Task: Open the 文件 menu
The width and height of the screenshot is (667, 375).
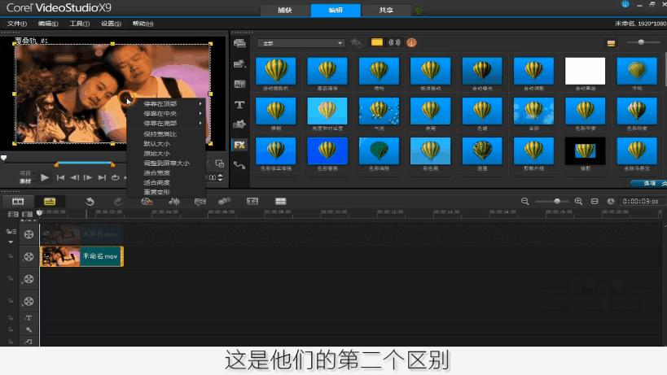Action: point(17,24)
